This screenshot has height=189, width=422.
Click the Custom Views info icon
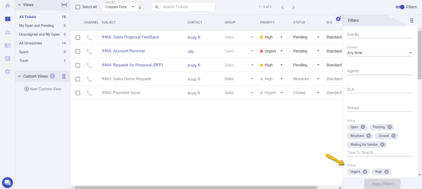[x=52, y=76]
